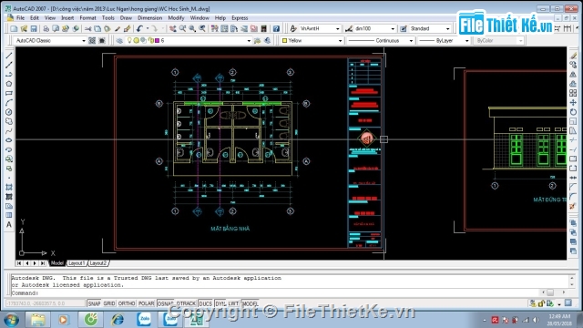Toggle SNAP mode in status bar
The width and height of the screenshot is (583, 328).
coord(94,303)
